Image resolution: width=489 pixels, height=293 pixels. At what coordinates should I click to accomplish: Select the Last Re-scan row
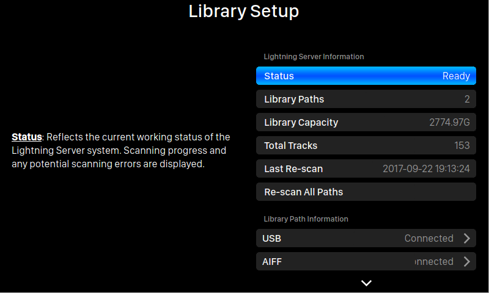point(366,168)
